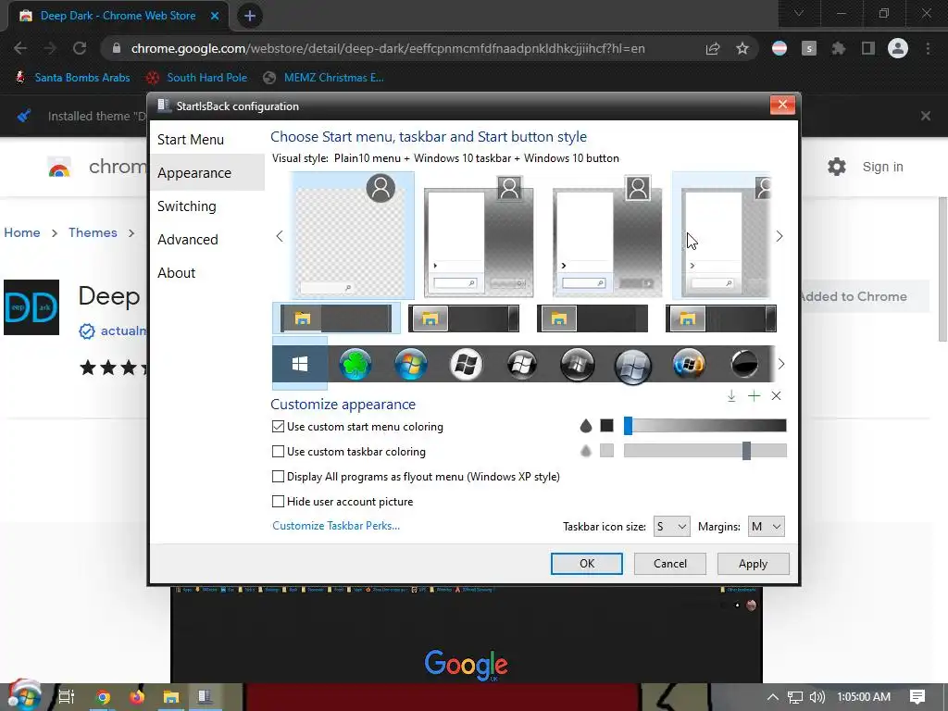Go to Home breadcrumb link
Image resolution: width=948 pixels, height=711 pixels.
point(22,232)
